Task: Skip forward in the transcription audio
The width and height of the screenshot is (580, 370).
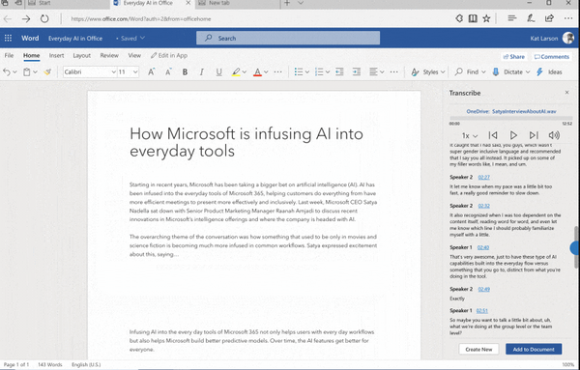Action: pos(533,135)
